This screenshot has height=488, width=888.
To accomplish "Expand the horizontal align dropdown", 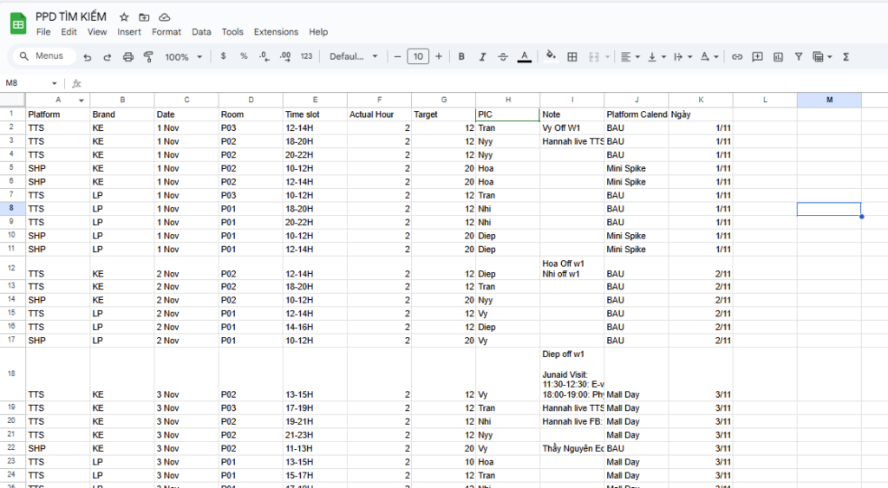I will (630, 56).
